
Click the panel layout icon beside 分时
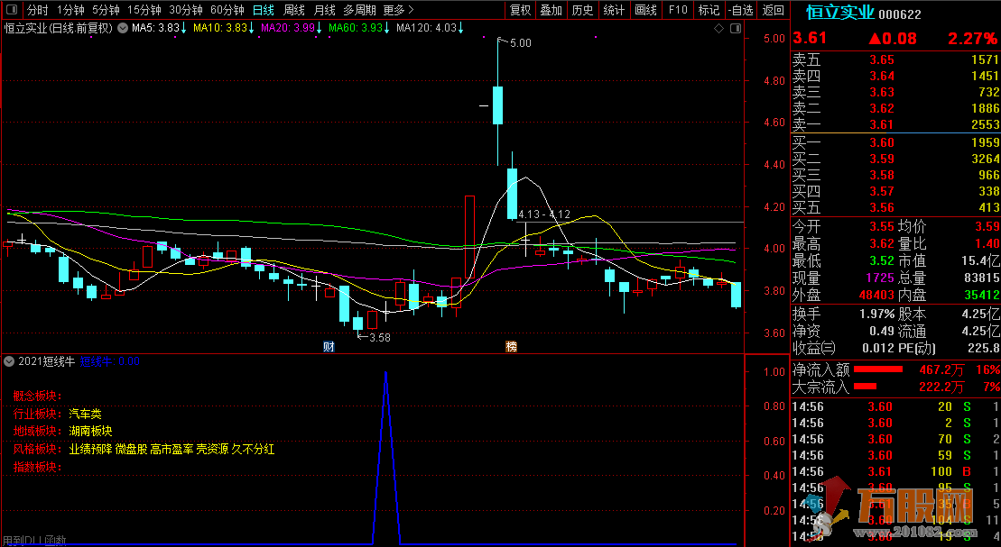[11, 11]
